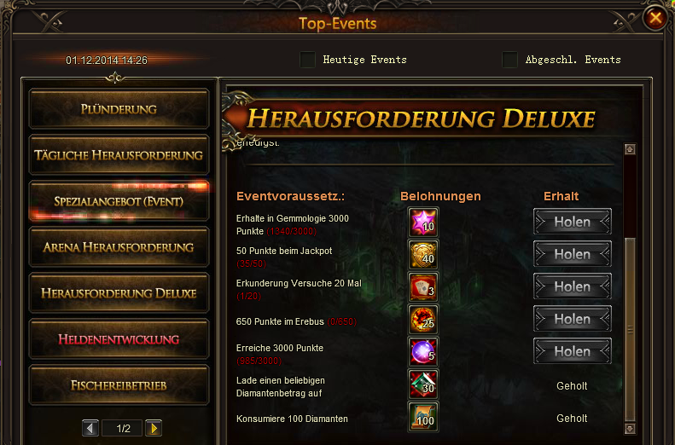This screenshot has width=675, height=445.
Task: Select Spezialangebot (Event) from the list
Action: click(119, 201)
